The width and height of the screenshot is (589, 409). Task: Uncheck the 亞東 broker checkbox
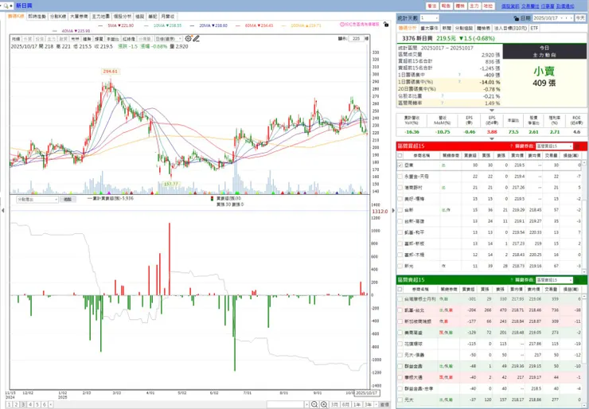coord(400,165)
